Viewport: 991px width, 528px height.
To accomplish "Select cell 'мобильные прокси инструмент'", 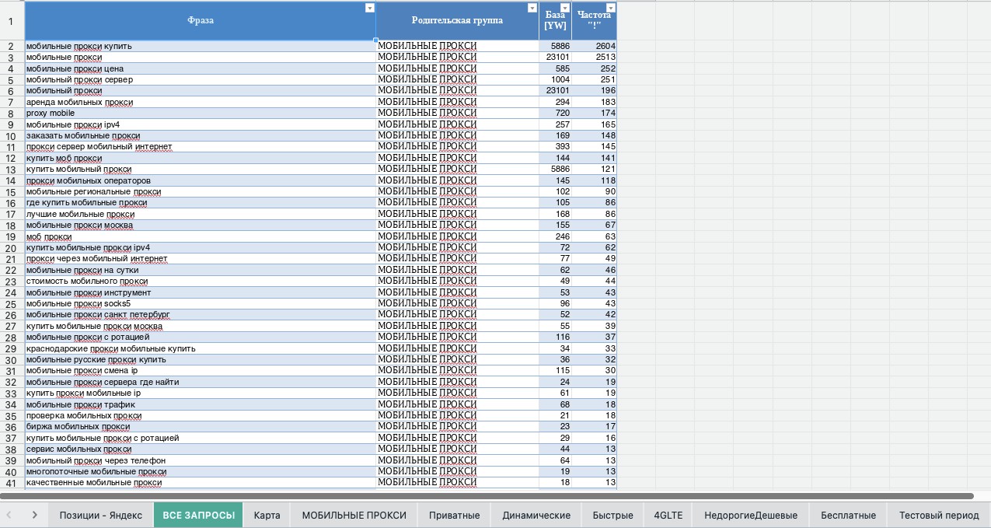I will coord(201,292).
